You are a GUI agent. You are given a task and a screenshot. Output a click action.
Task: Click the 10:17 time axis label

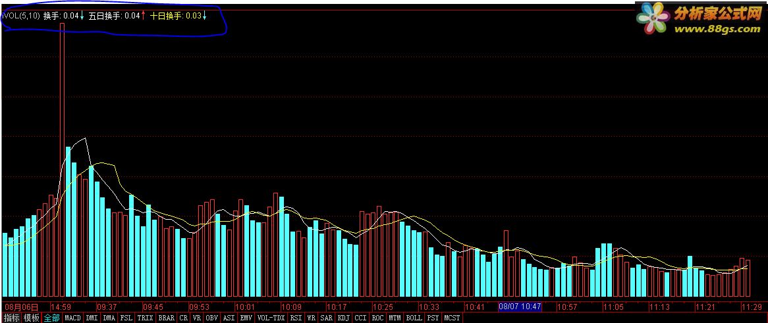click(x=337, y=307)
